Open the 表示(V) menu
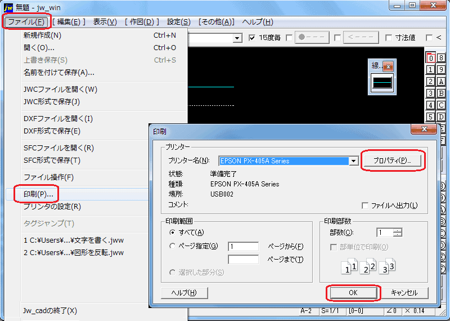450x321 pixels. [x=105, y=22]
